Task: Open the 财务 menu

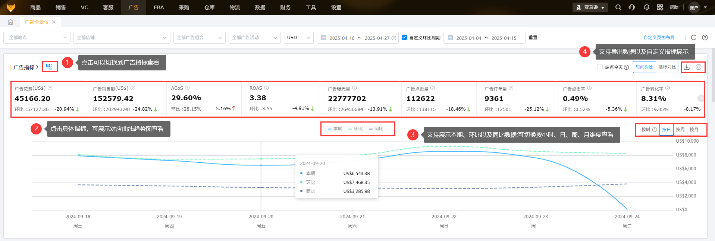Action: coord(285,7)
